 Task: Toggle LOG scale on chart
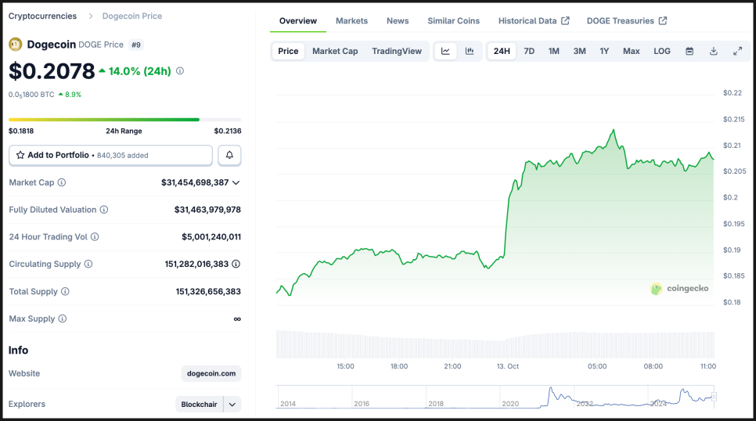(662, 52)
